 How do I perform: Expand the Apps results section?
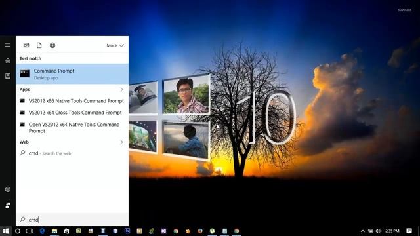(121, 90)
